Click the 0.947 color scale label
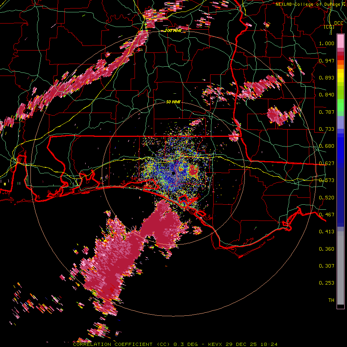This screenshot has width=347, height=347. pos(327,61)
